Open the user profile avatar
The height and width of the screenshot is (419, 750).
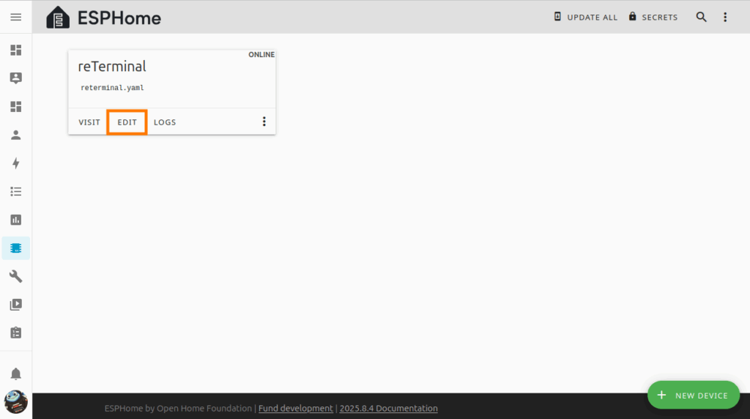[16, 401]
